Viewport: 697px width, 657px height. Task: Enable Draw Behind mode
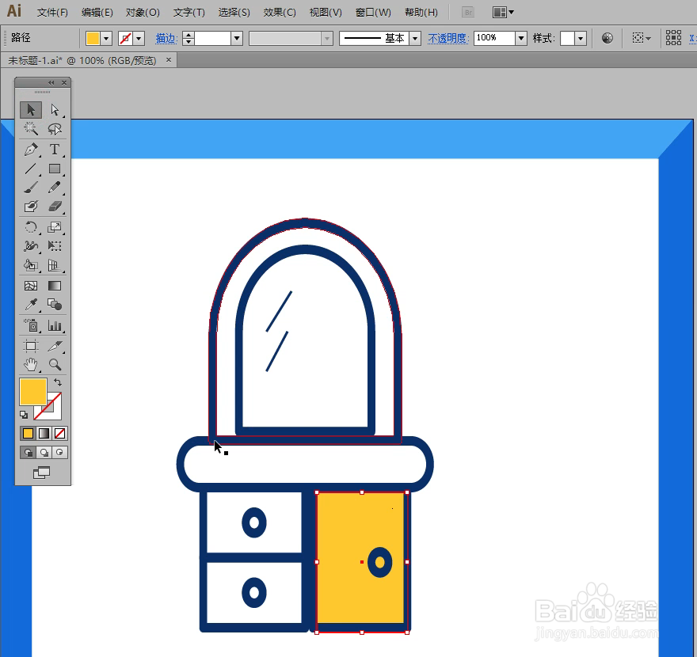coord(44,453)
